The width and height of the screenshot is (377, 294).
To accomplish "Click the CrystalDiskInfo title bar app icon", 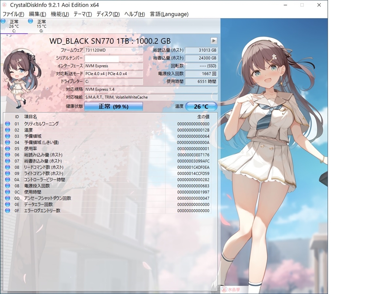I will click(4, 5).
